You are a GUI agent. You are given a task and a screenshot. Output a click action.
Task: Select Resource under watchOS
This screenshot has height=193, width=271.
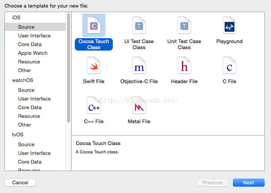(29, 116)
